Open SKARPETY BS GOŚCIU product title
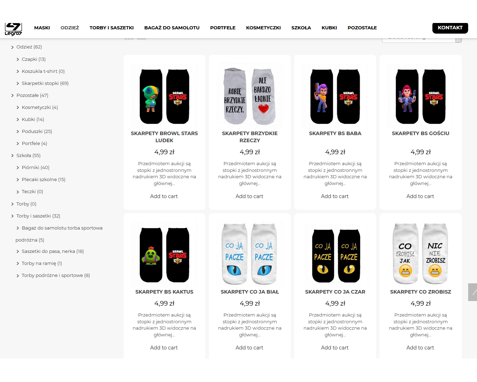Image resolution: width=477 pixels, height=382 pixels. tap(420, 133)
